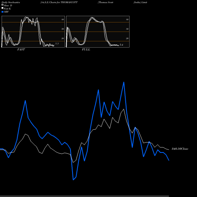This screenshot has width=197, height=197.
Task: Click the 'OBV' legend label
Action: pyautogui.click(x=6, y=12)
